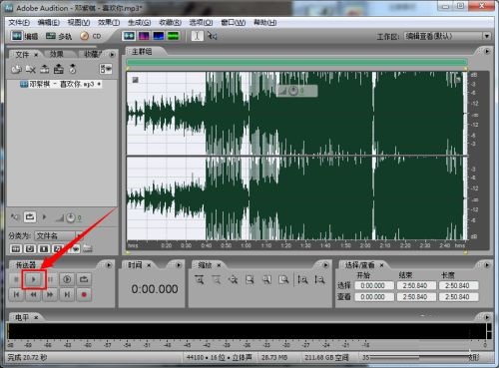Select blue spectral pan display icon
This screenshot has width=499, height=368.
click(x=159, y=36)
